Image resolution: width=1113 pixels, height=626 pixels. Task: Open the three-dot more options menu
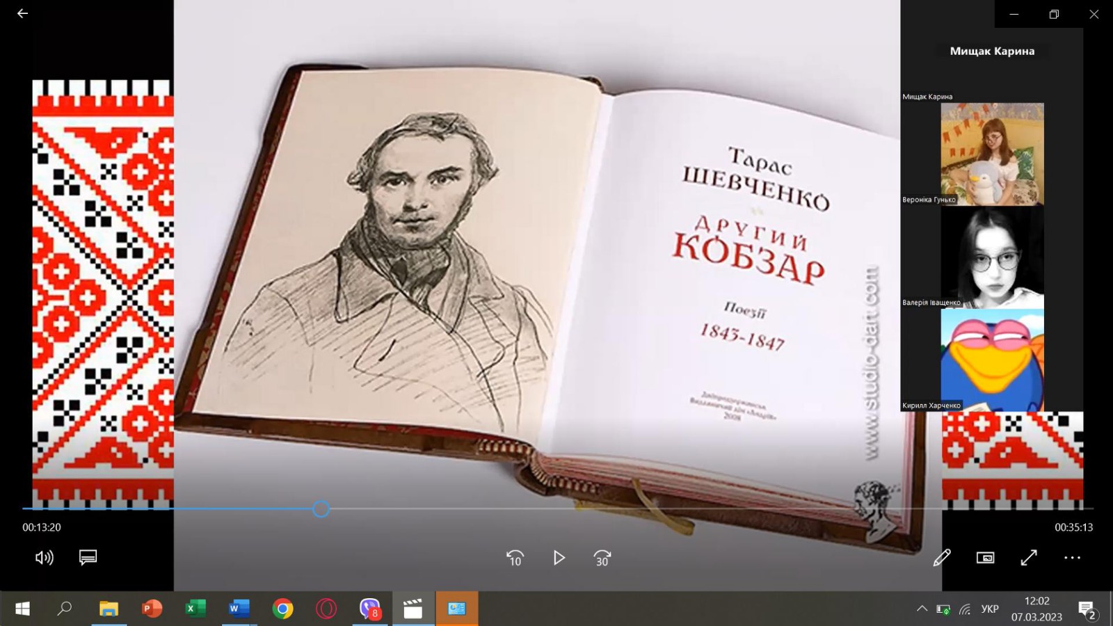pos(1072,558)
